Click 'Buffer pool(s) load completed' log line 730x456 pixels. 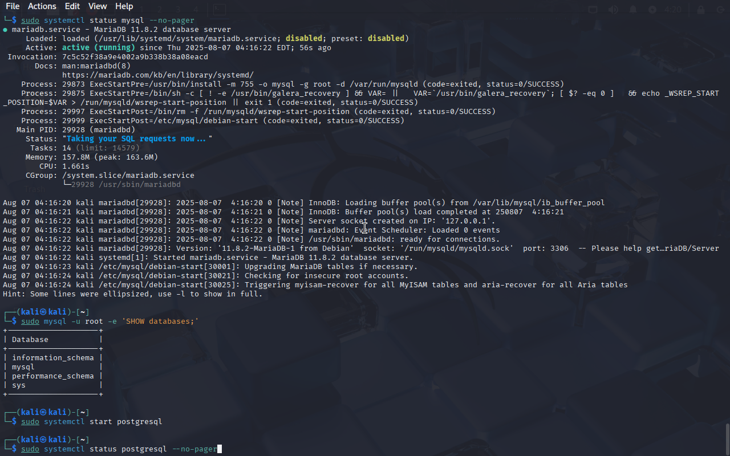point(283,212)
